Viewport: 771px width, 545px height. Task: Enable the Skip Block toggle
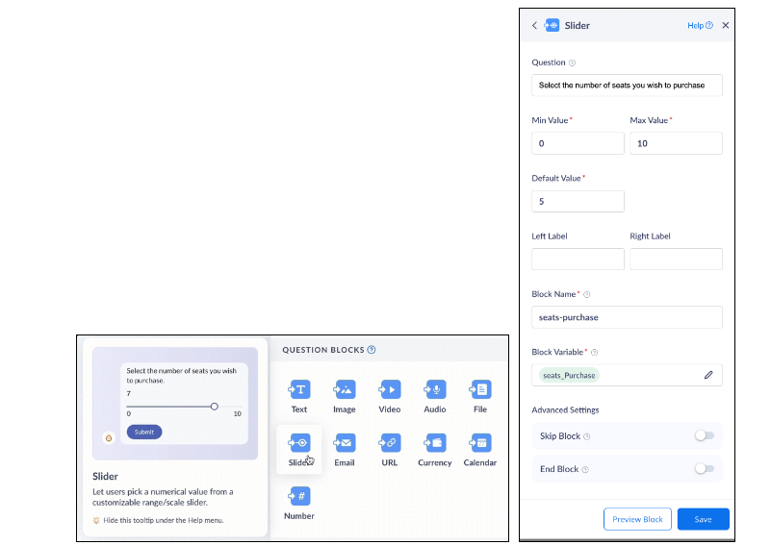point(705,435)
